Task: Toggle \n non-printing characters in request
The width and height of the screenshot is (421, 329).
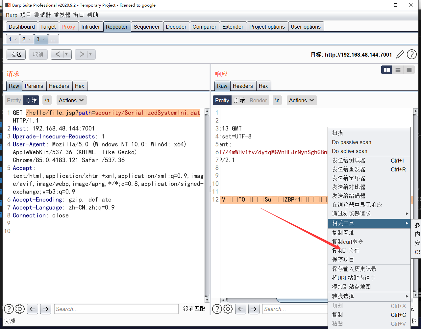Action: (x=47, y=100)
